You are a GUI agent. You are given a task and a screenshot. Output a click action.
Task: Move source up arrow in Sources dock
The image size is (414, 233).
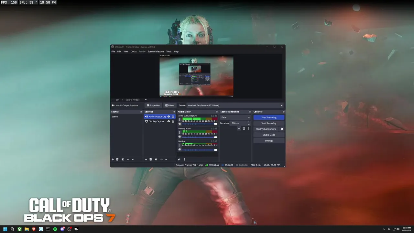[161, 159]
